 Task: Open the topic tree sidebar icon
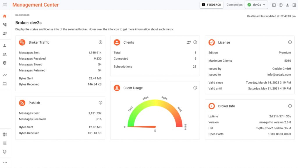pyautogui.click(x=5, y=25)
